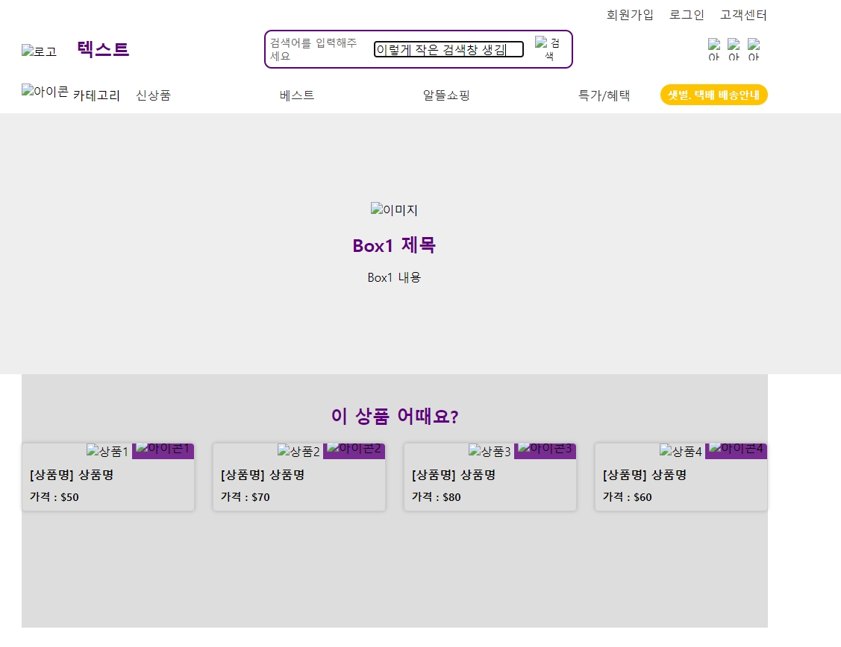
Task: Click the 이 상품 어때요? heading
Action: 395,416
